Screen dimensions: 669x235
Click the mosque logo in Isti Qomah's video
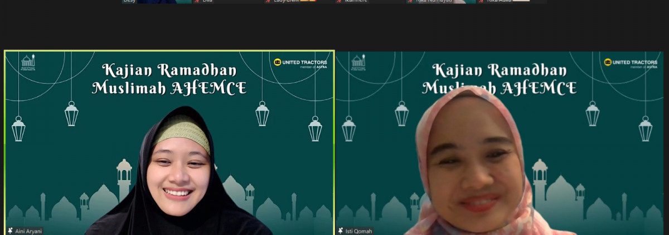[x=358, y=61]
